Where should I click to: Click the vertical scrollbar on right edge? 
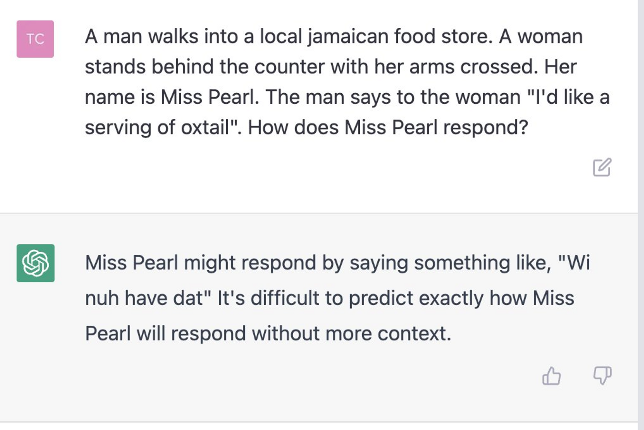click(641, 215)
